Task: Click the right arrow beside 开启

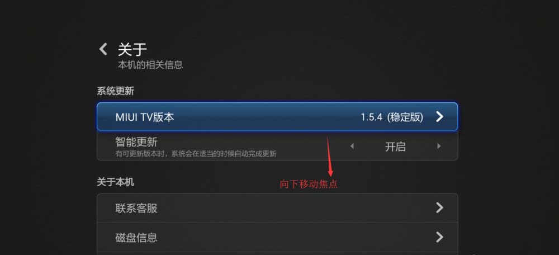Action: tap(439, 146)
